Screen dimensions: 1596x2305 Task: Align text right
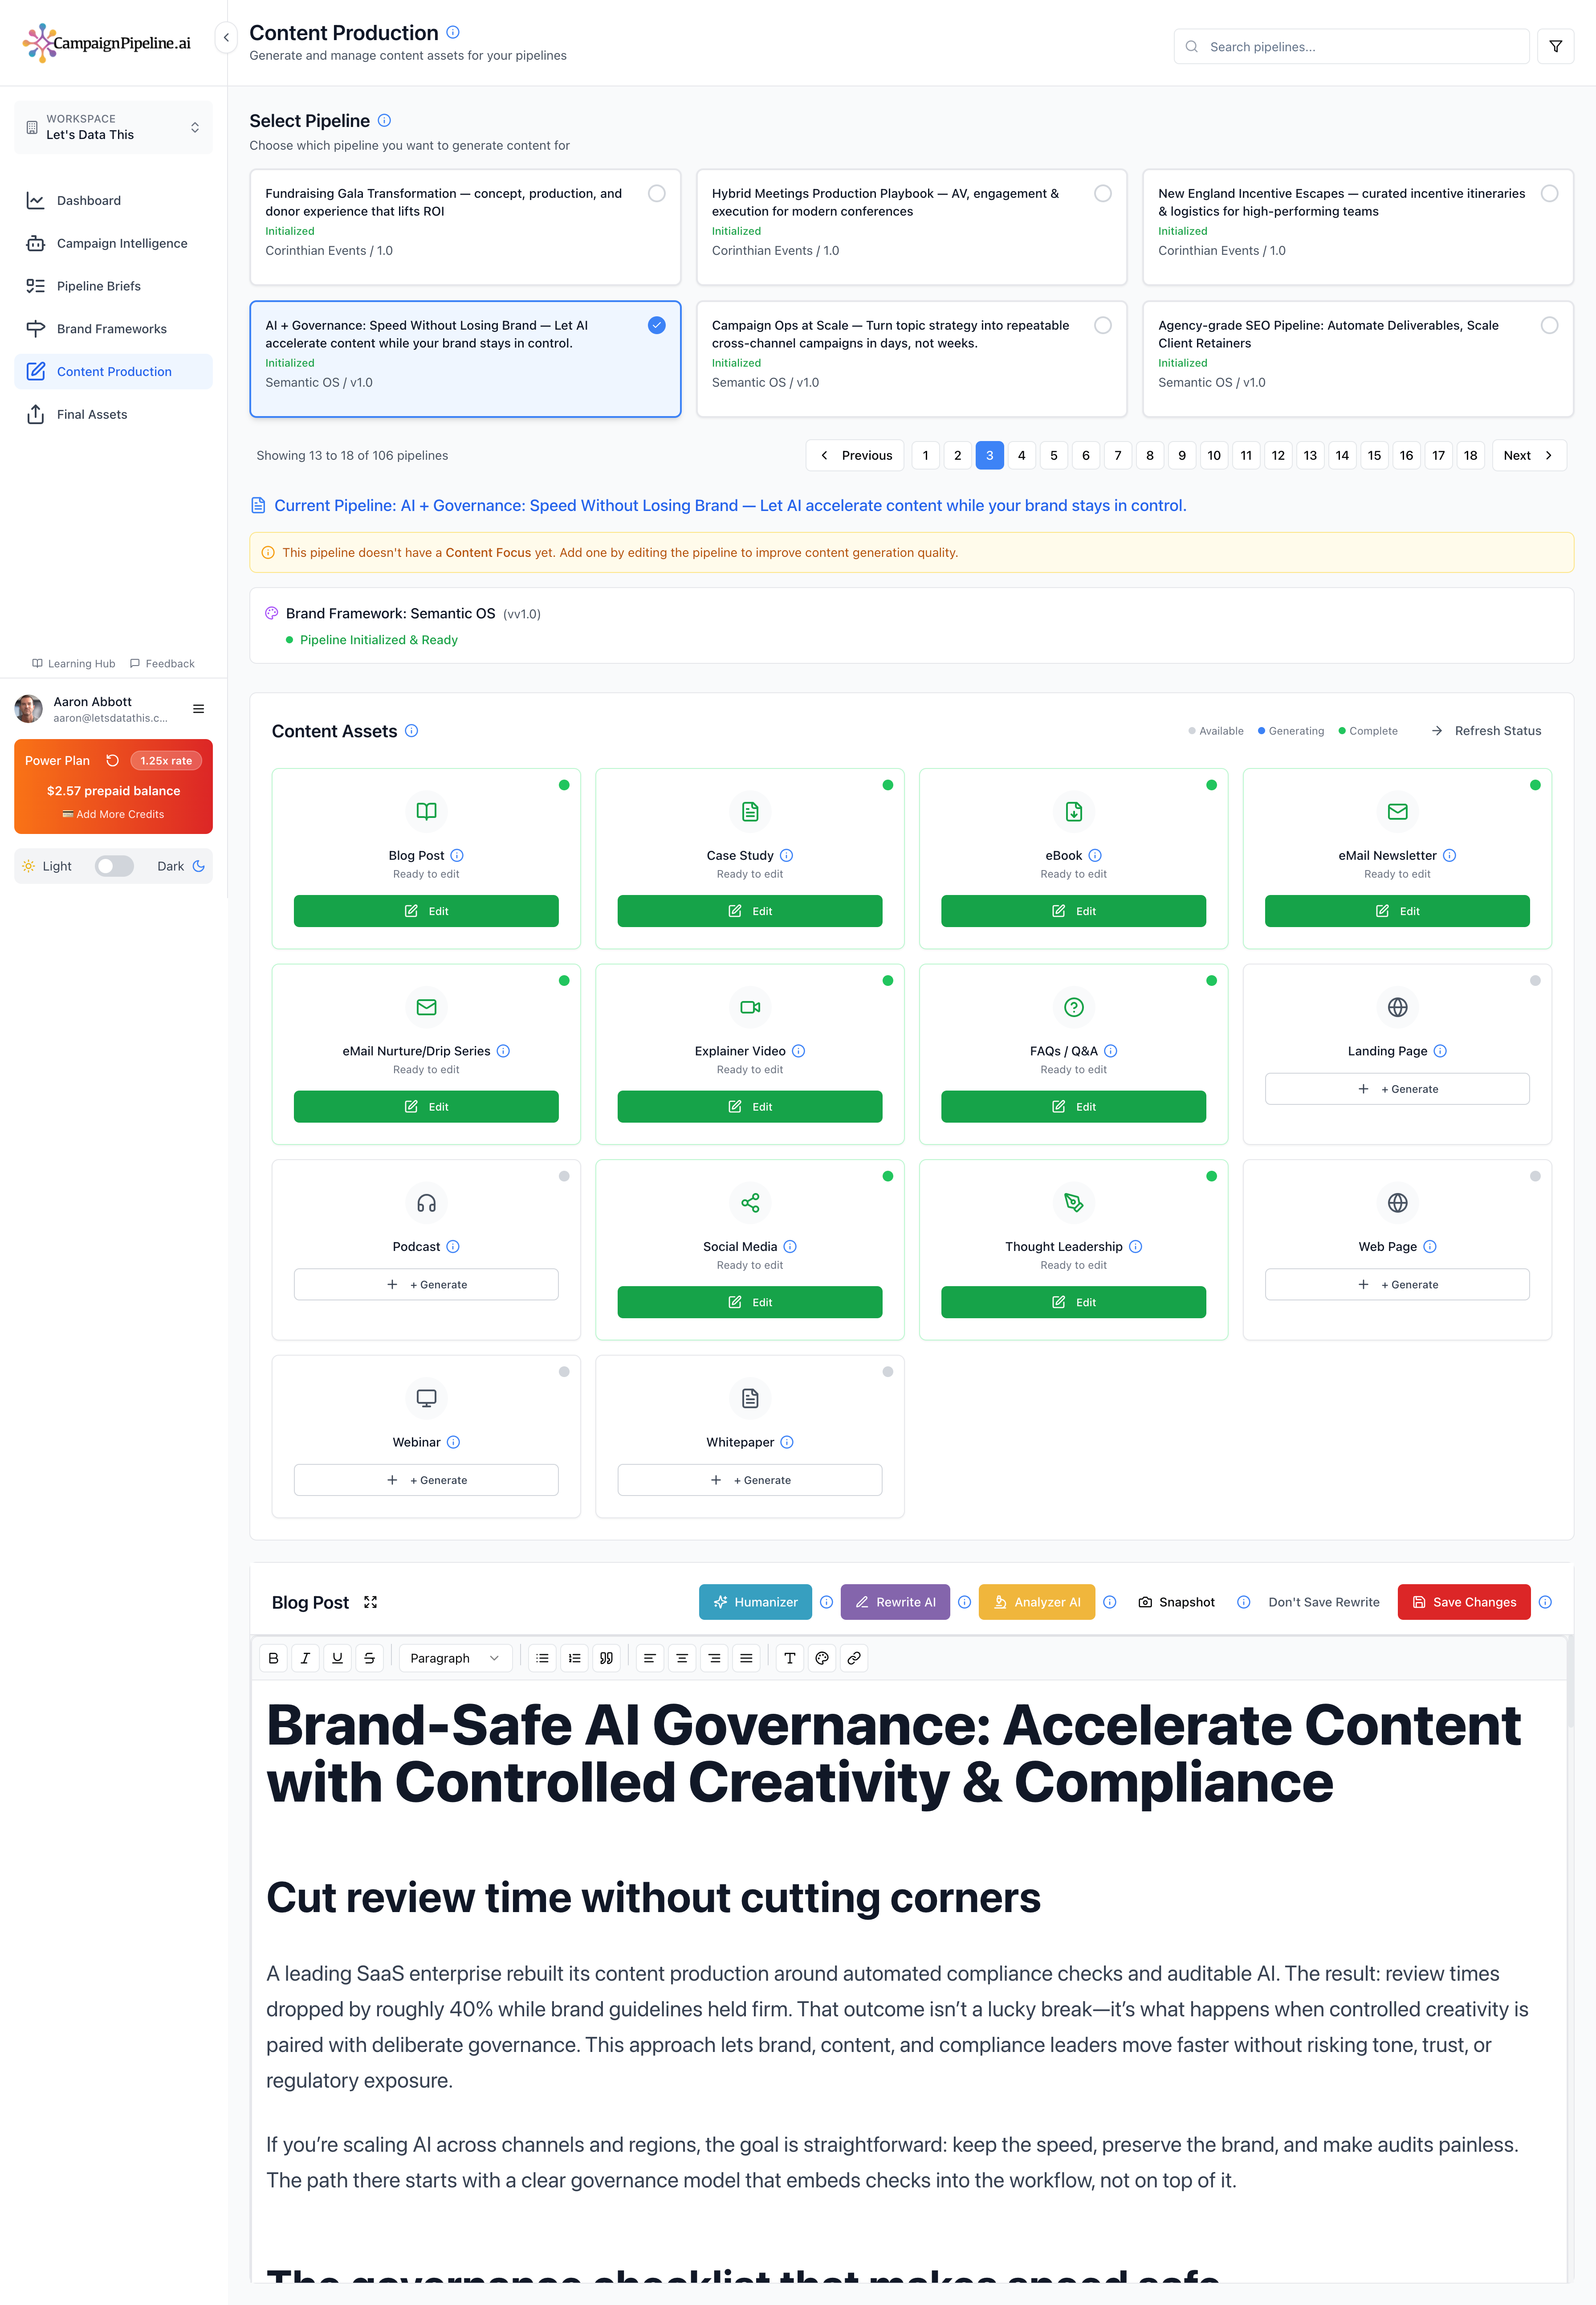pos(714,1658)
